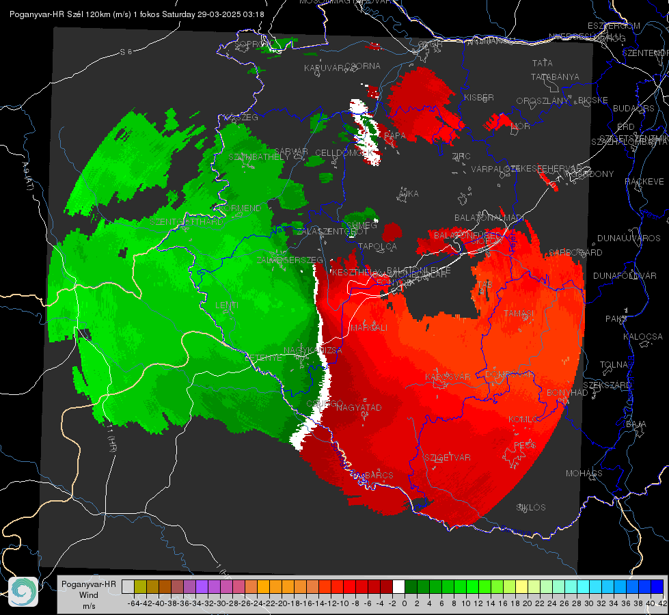Viewport: 669px width, 615px height.
Task: Pick the white zero-velocity swatch in legend
Action: [x=398, y=586]
